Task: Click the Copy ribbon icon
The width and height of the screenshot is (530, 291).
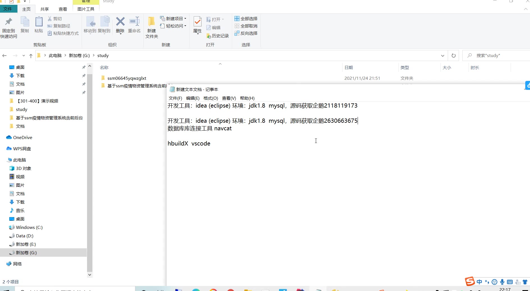Action: [x=25, y=25]
